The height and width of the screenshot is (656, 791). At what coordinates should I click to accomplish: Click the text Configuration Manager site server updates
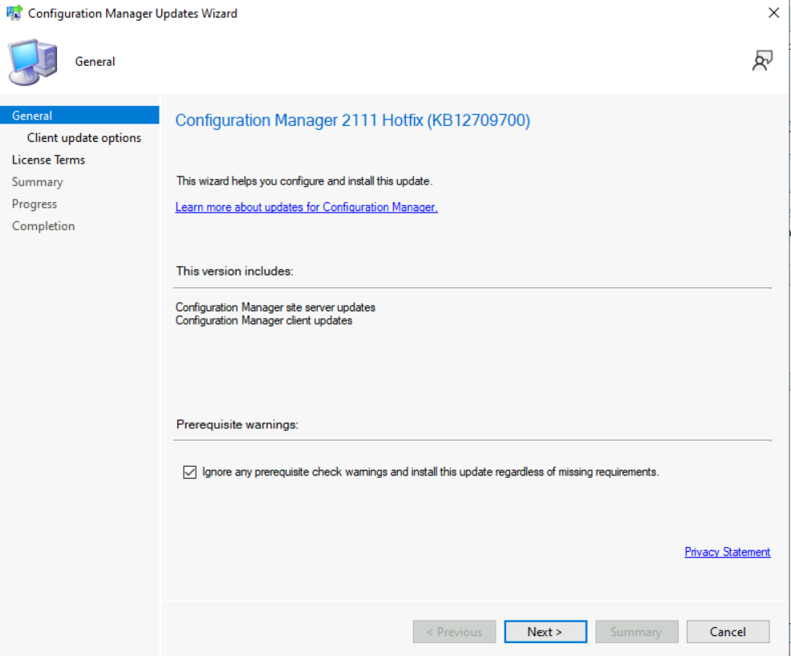tap(275, 307)
